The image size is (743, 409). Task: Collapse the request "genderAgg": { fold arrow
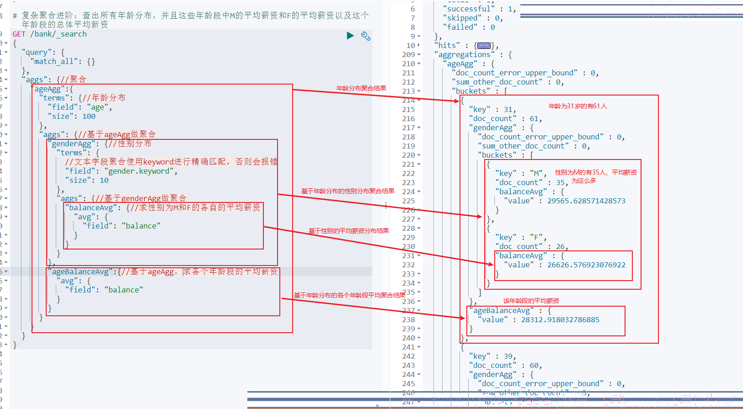click(x=6, y=143)
